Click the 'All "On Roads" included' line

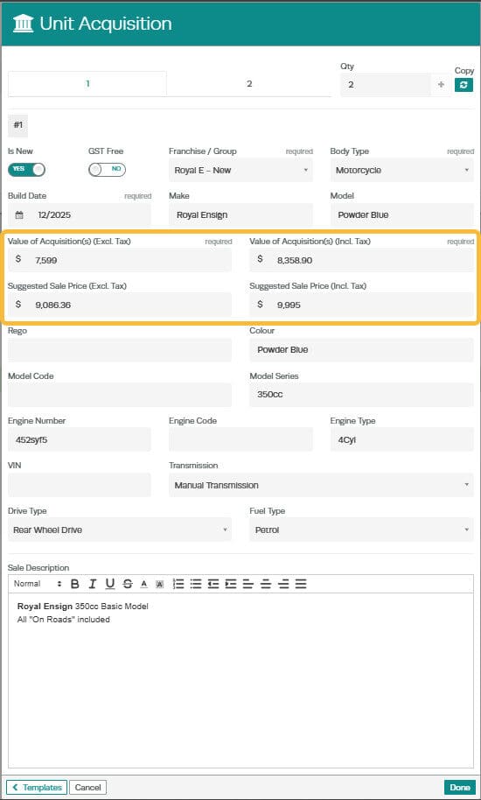coord(64,620)
